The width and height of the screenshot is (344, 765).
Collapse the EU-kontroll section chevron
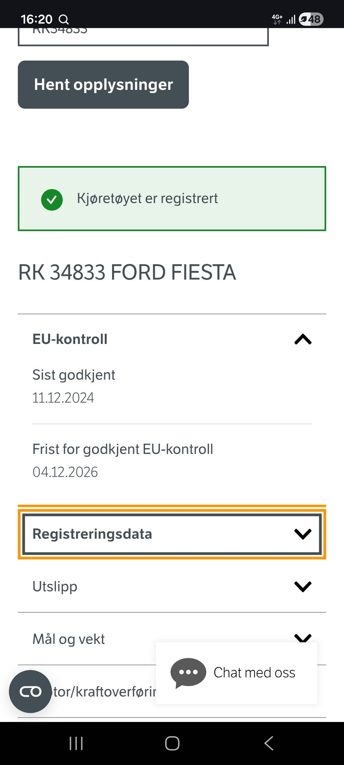tap(303, 339)
